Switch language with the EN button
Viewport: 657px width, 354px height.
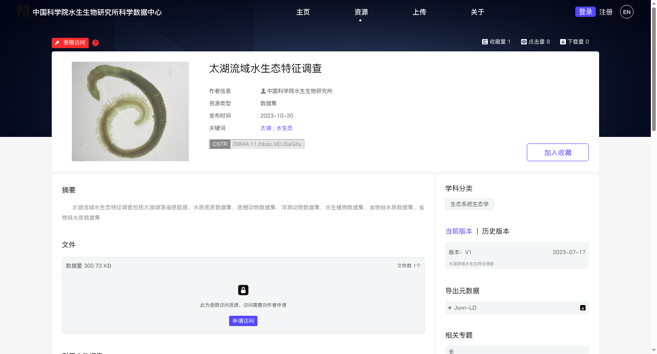[x=627, y=12]
